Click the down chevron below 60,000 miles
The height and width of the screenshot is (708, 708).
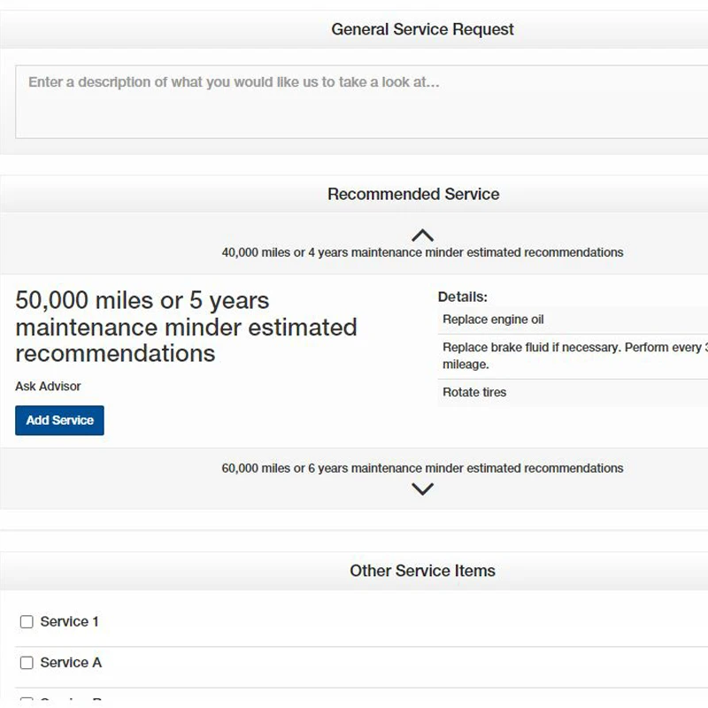422,489
